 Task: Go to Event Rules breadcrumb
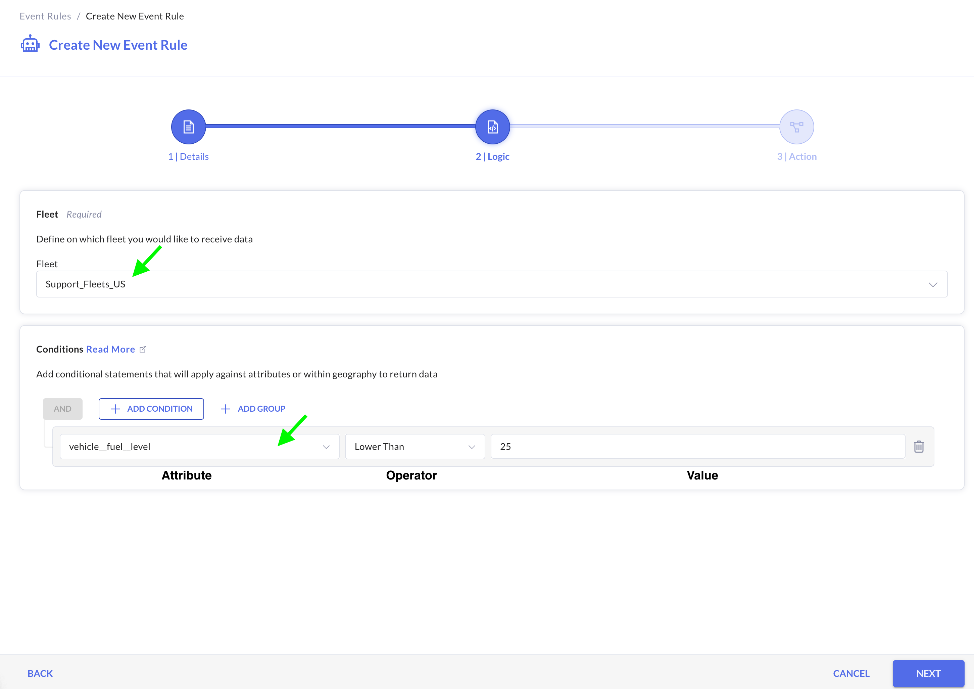(45, 16)
